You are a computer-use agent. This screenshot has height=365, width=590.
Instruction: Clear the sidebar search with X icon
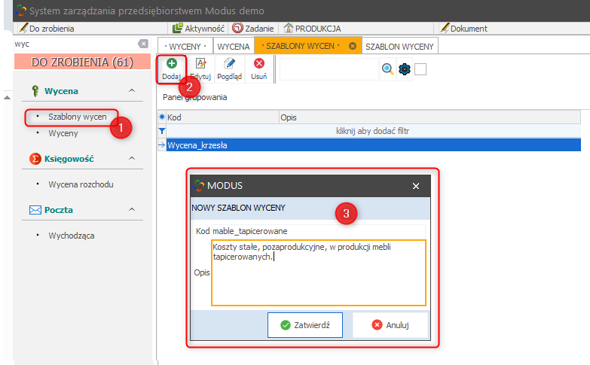[x=143, y=44]
